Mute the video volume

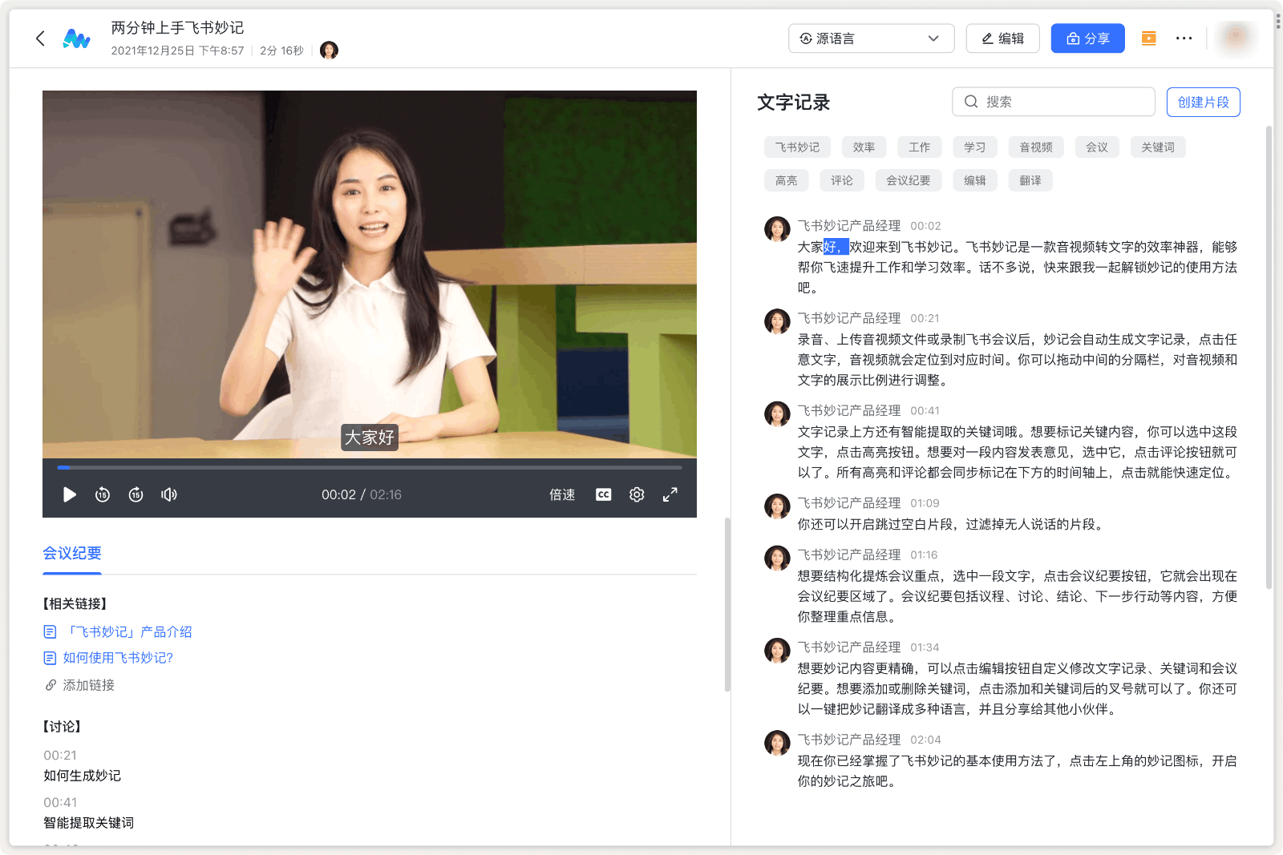pos(168,494)
